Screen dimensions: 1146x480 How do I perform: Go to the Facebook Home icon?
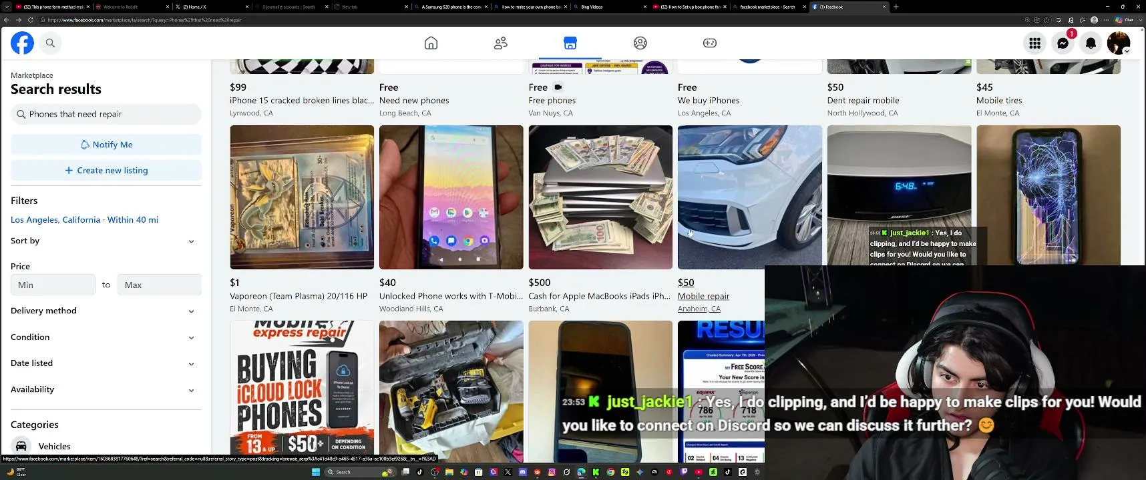pos(431,43)
